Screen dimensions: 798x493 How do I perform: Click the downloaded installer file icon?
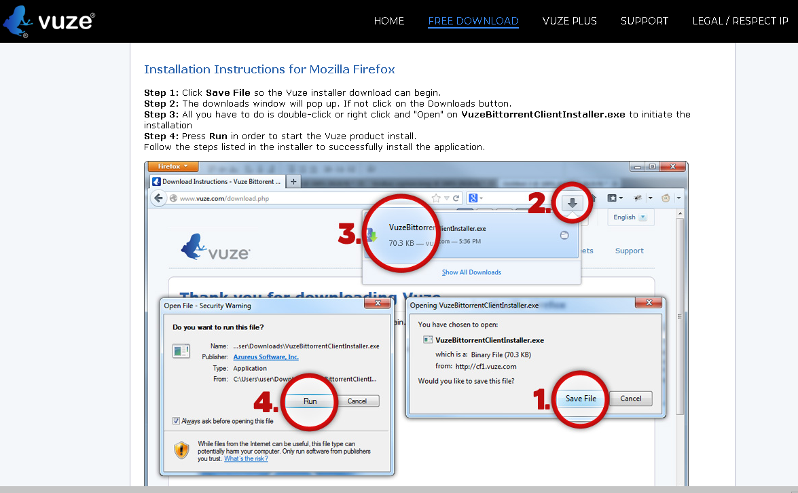click(x=371, y=235)
